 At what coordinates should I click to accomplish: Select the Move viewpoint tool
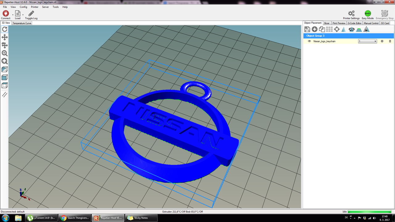pyautogui.click(x=5, y=37)
